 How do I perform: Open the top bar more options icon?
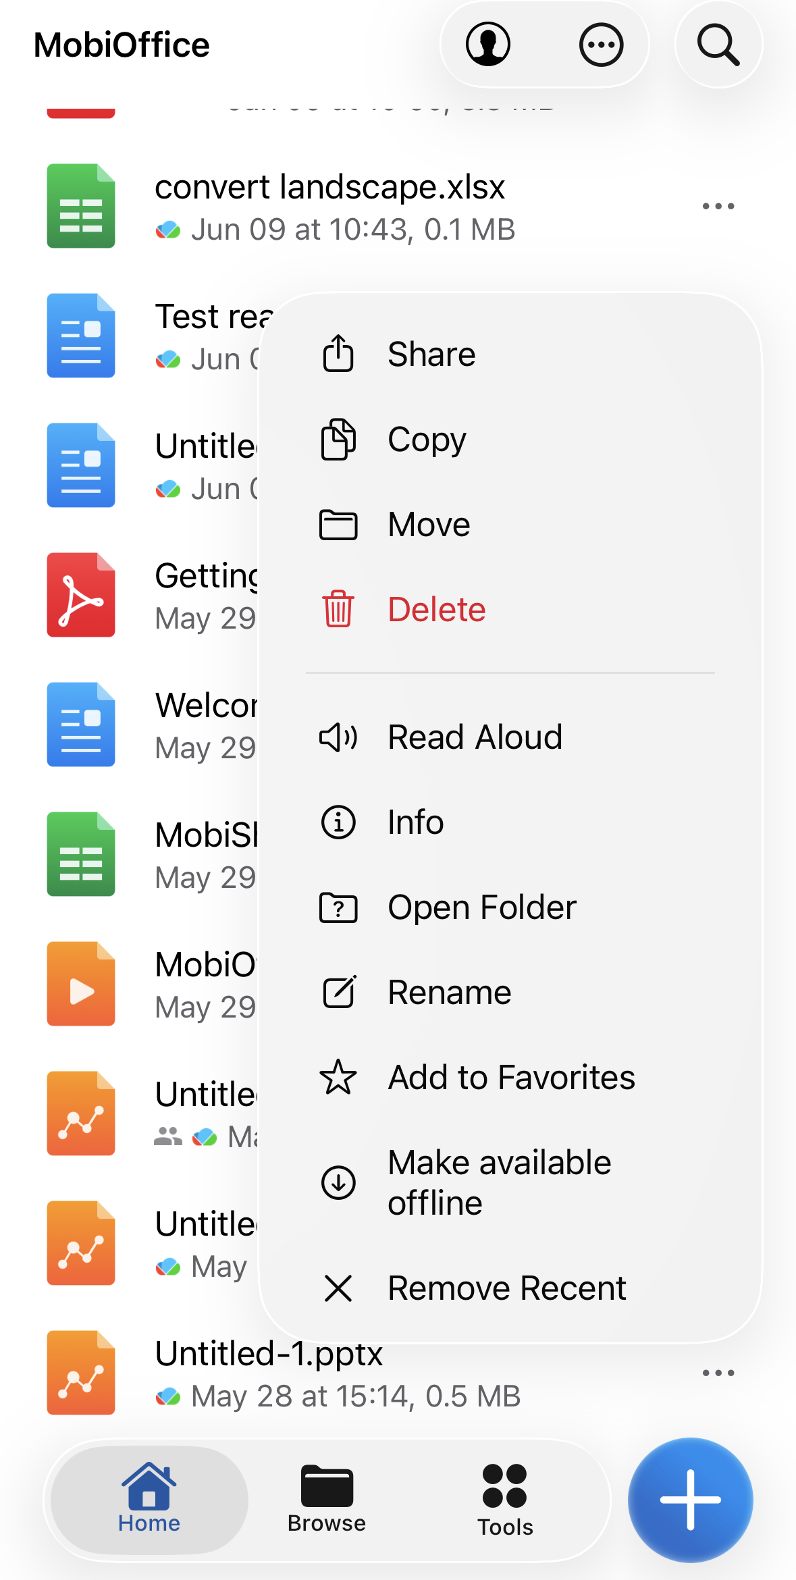coord(601,45)
